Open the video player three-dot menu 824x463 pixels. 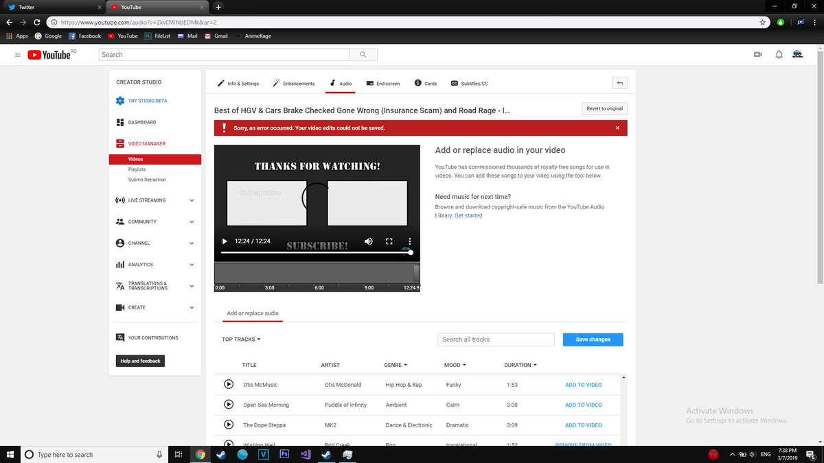point(410,241)
